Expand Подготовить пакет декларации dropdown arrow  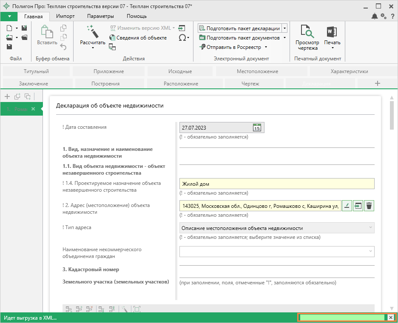pos(284,28)
